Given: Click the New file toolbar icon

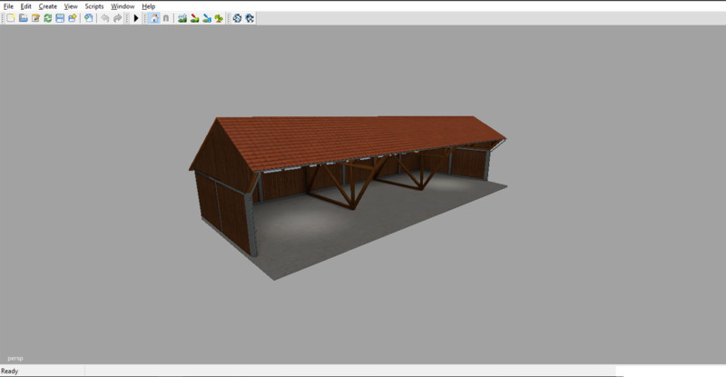Looking at the screenshot, I should tap(10, 18).
